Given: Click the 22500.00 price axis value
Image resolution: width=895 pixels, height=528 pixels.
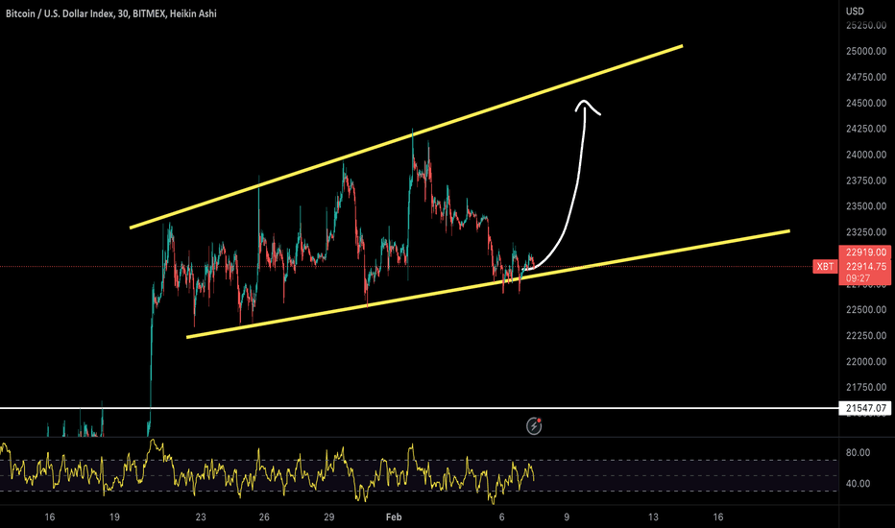Looking at the screenshot, I should [866, 309].
